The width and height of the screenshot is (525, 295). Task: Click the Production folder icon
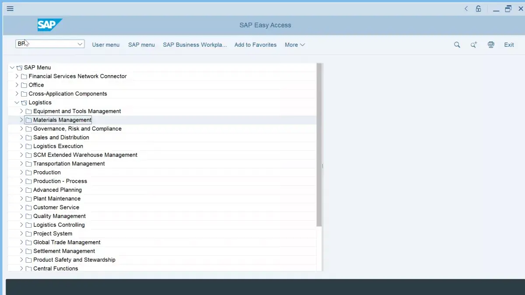29,172
